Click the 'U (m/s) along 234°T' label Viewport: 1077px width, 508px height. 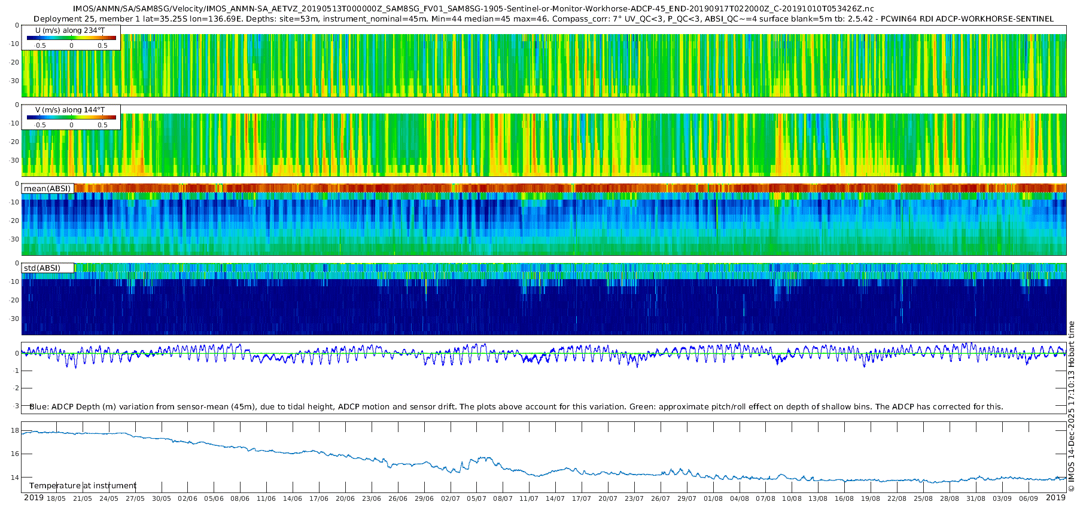[x=70, y=30]
